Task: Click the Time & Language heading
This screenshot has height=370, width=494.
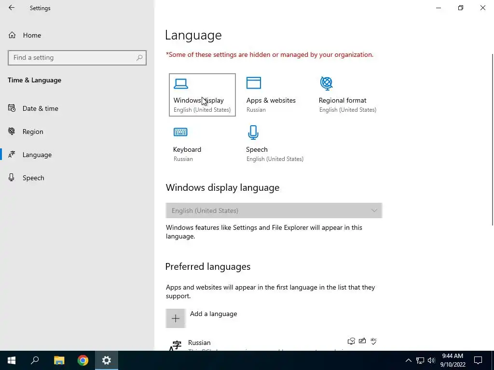Action: pyautogui.click(x=34, y=80)
